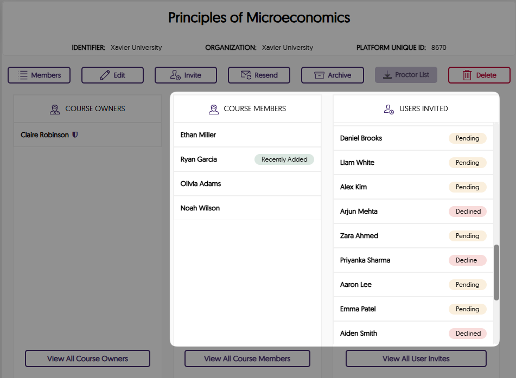Toggle Daniel Brooks' Pending status pill
This screenshot has height=378, width=516.
tap(467, 138)
